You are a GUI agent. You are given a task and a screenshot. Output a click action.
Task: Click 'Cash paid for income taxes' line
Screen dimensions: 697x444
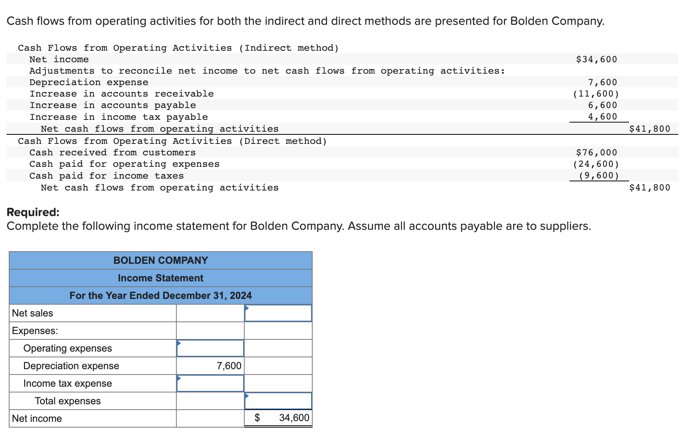pyautogui.click(x=106, y=176)
